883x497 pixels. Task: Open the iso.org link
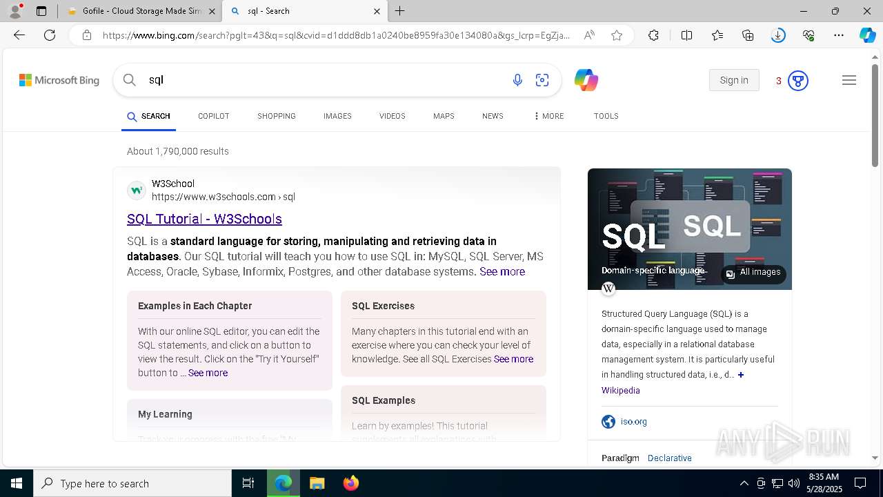(634, 422)
